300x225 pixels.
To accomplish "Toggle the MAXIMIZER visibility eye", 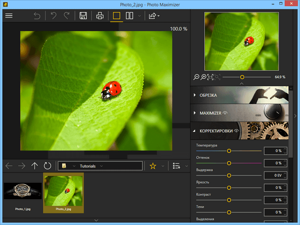I will (225, 113).
